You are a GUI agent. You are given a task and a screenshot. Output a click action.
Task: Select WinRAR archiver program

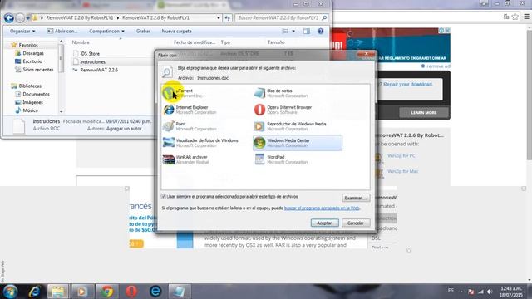(x=185, y=159)
